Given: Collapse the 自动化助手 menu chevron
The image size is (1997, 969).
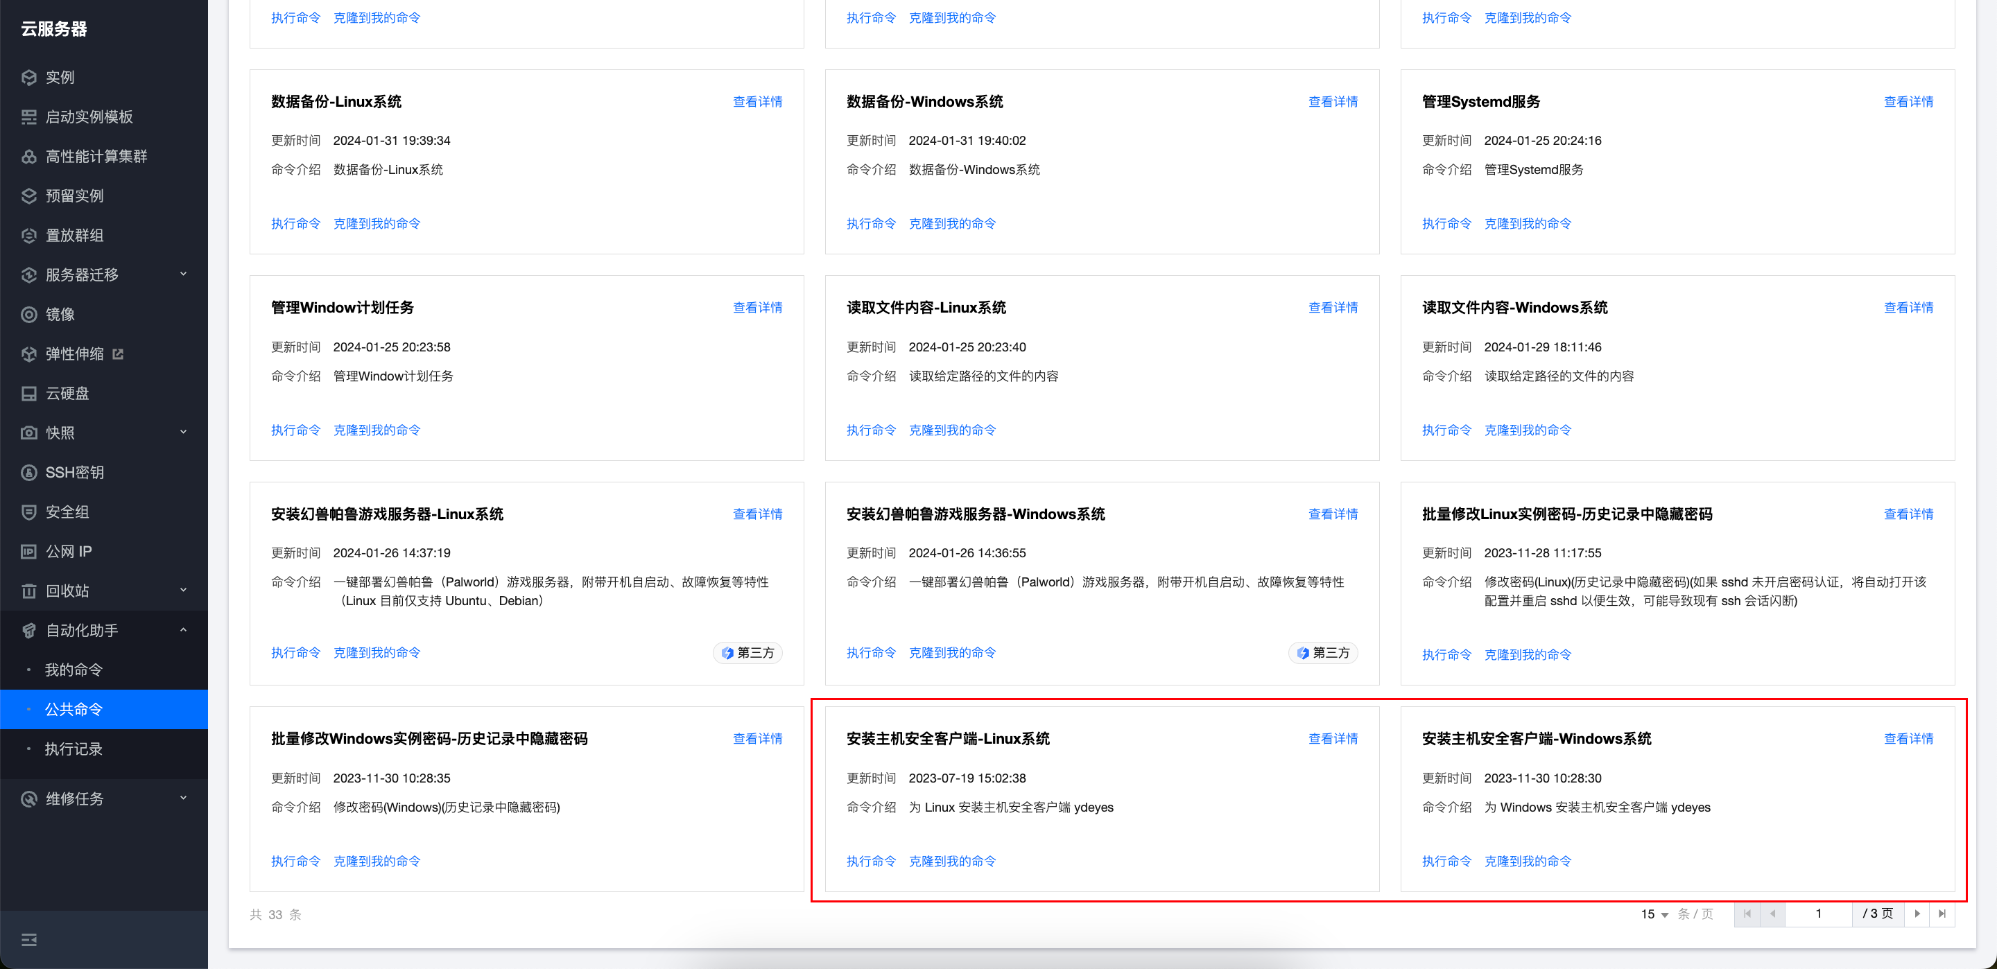Looking at the screenshot, I should point(184,630).
